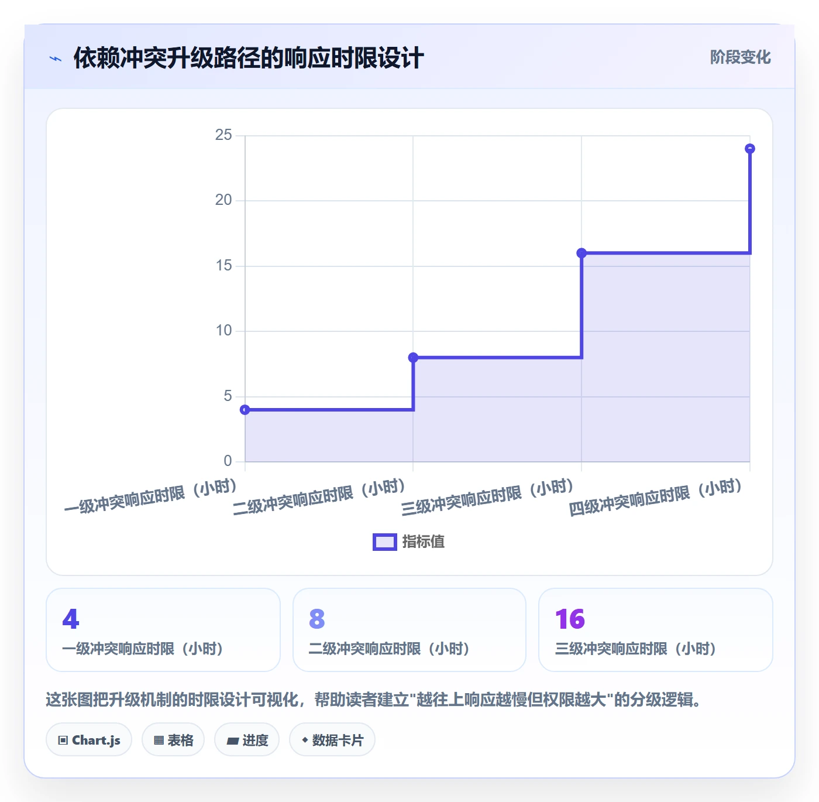Click the y-axis tick label 20
This screenshot has height=802, width=819.
tap(223, 200)
